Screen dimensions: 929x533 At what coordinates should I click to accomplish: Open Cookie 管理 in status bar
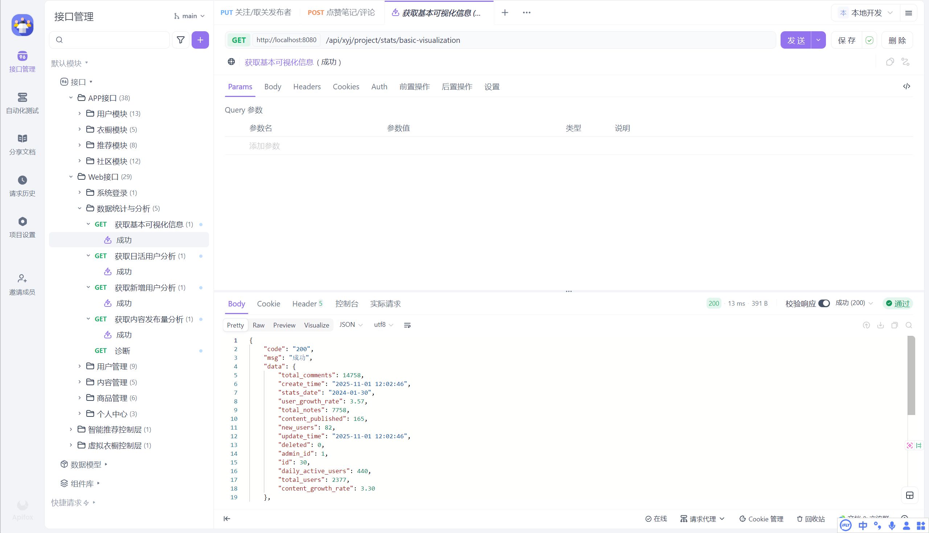click(761, 519)
